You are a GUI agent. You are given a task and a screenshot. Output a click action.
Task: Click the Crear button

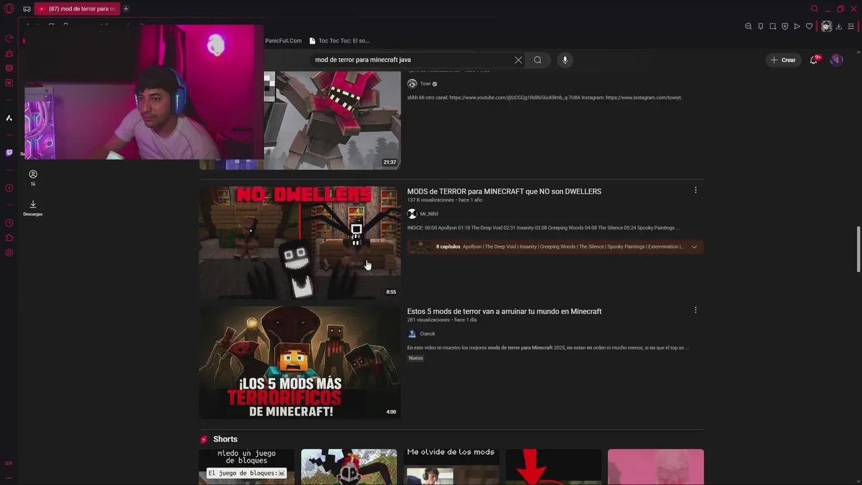(x=783, y=60)
